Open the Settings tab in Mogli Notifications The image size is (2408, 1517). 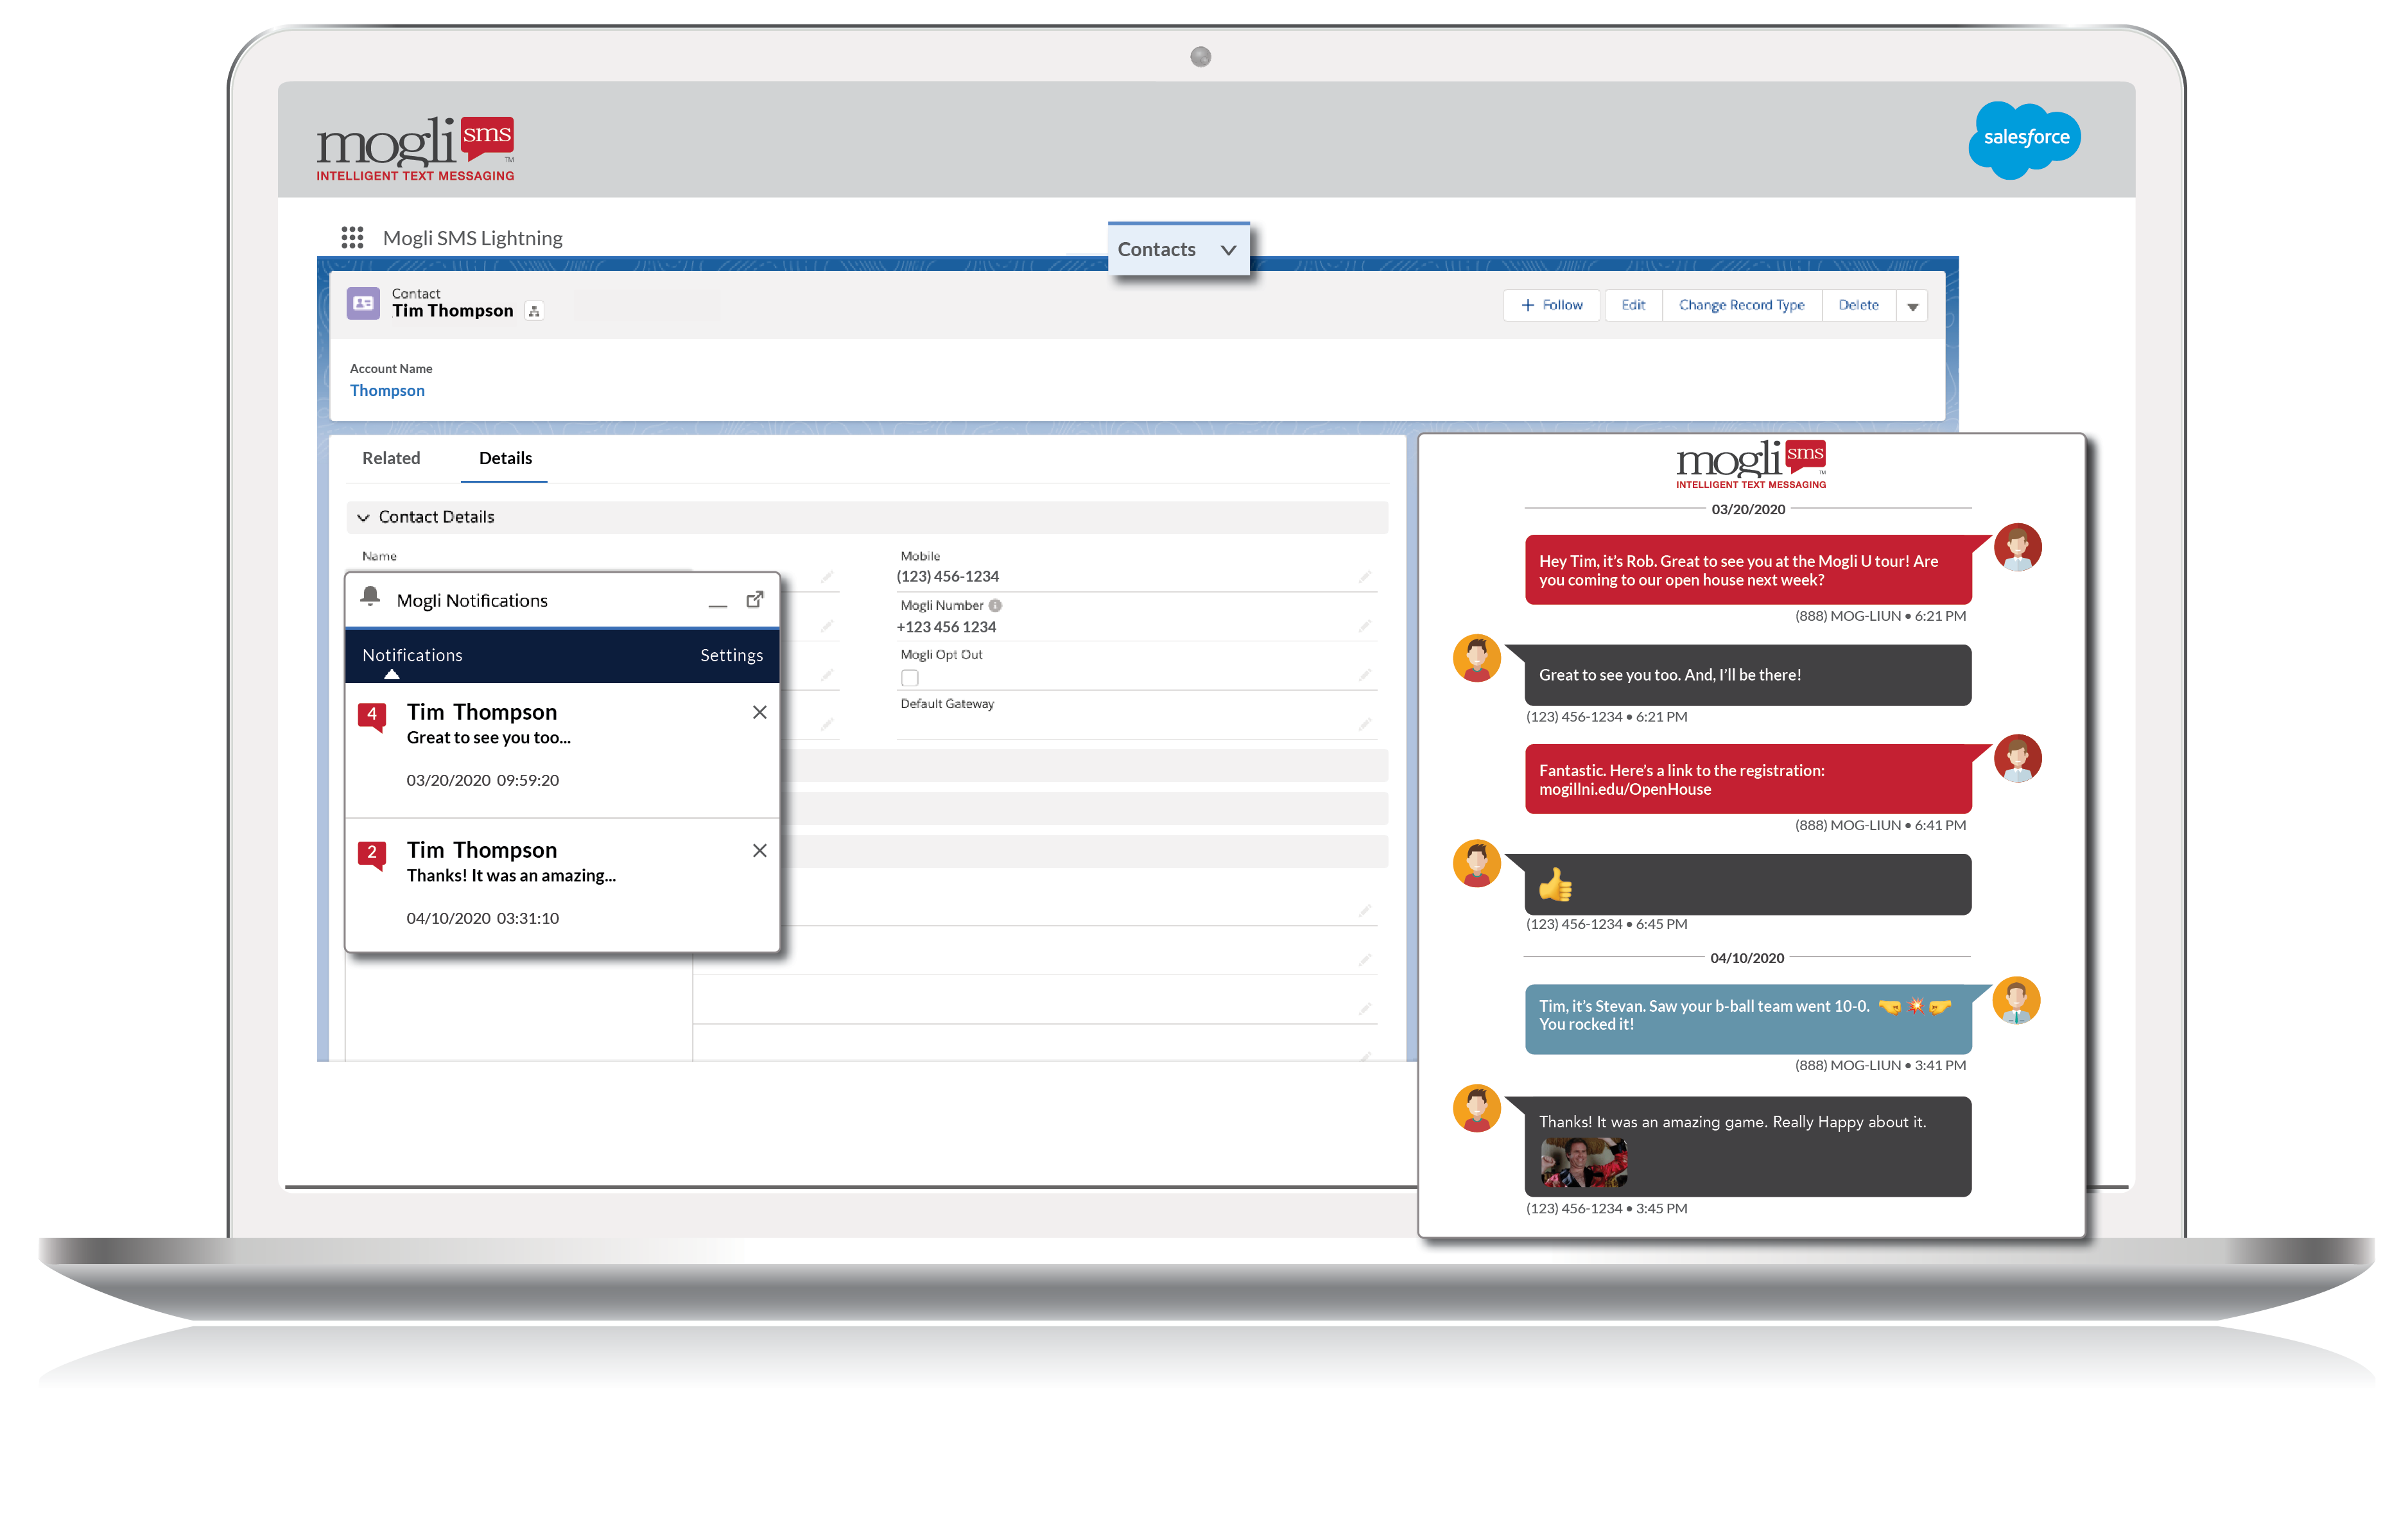coord(731,655)
